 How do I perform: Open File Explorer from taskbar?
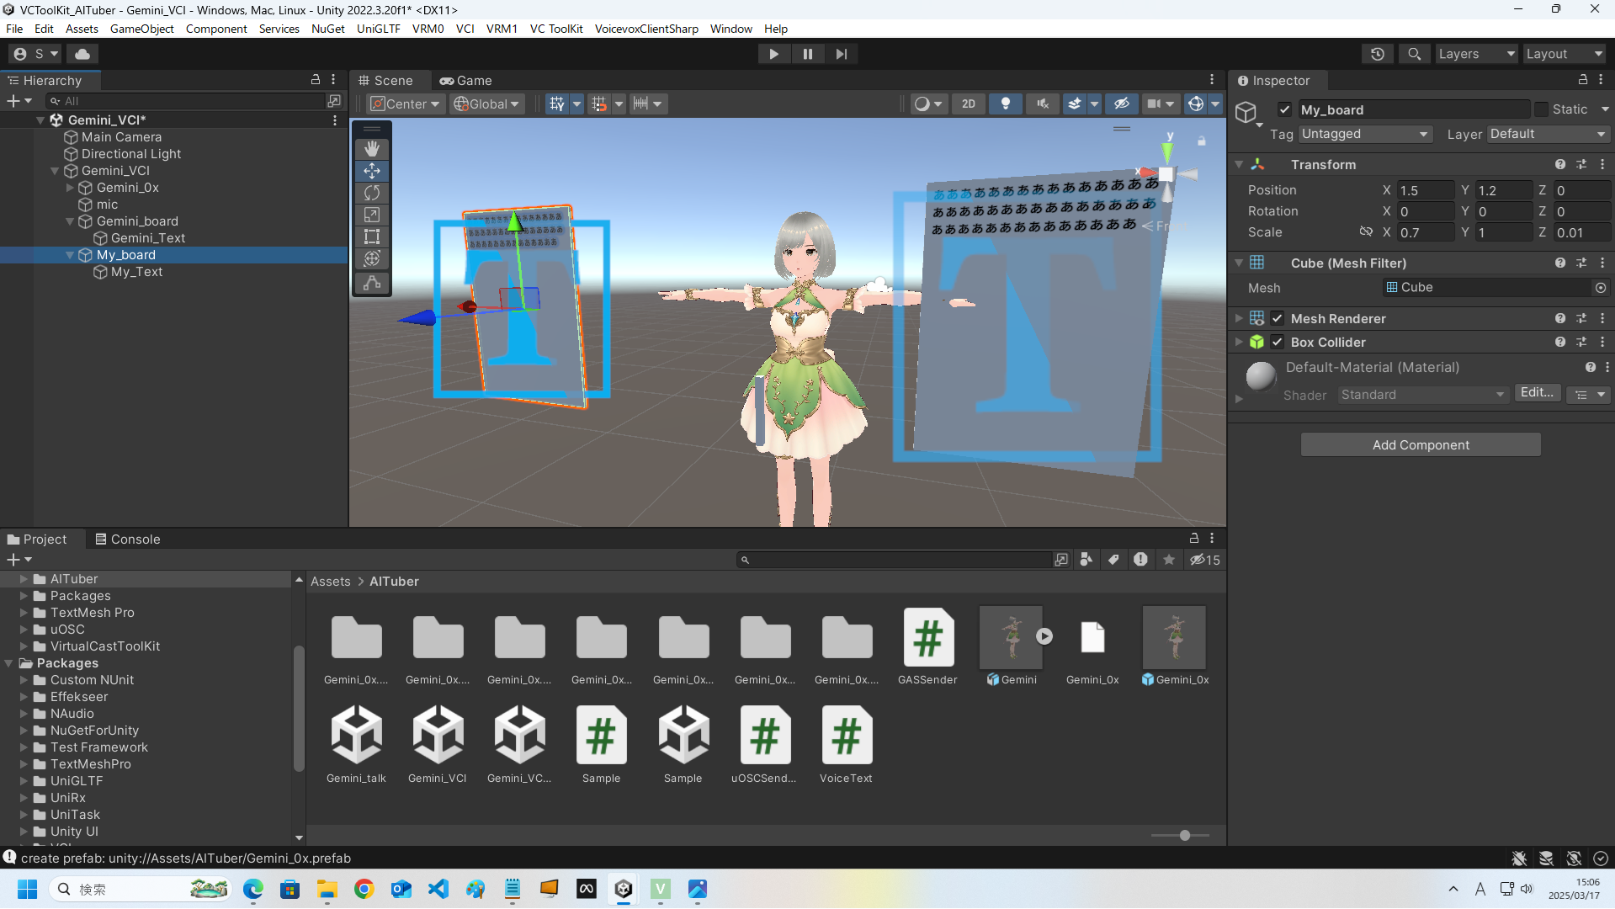coord(327,889)
